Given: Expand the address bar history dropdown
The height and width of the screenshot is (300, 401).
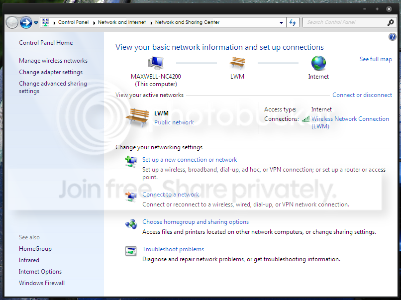Looking at the screenshot, I should [281, 22].
